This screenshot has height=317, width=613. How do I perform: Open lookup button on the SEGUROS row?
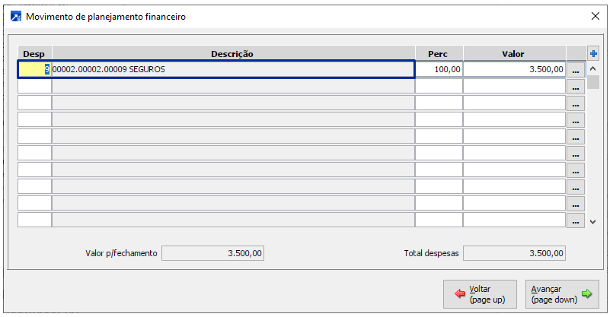(576, 69)
